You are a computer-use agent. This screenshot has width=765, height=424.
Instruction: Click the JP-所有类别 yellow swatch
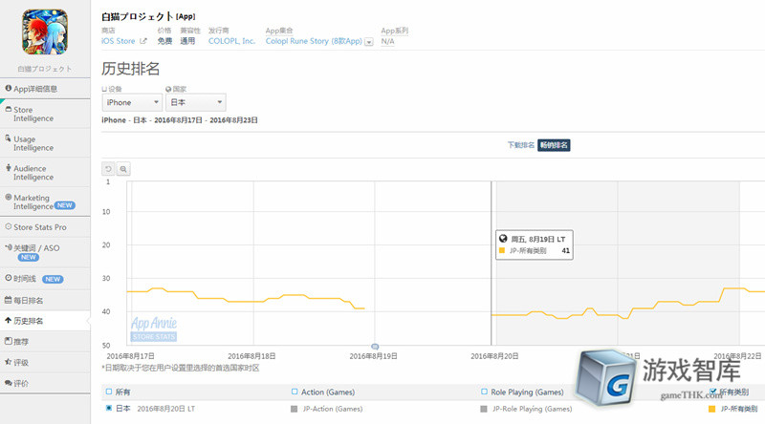pos(711,409)
